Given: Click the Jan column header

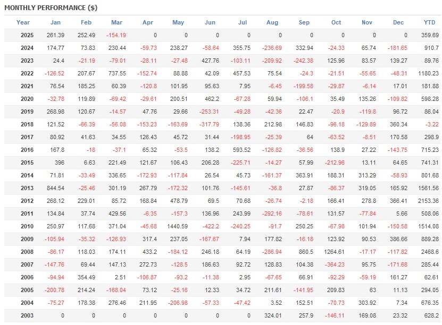Looking at the screenshot, I should coord(55,22).
